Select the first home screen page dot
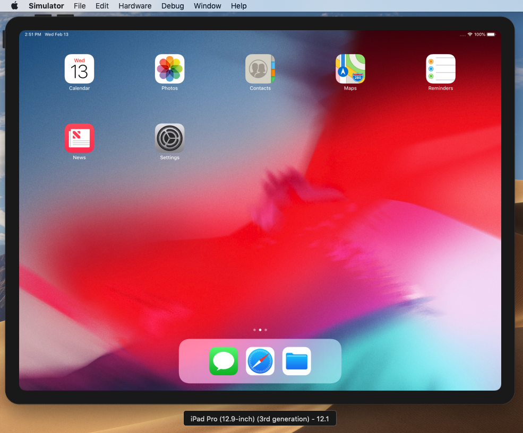 [x=254, y=330]
